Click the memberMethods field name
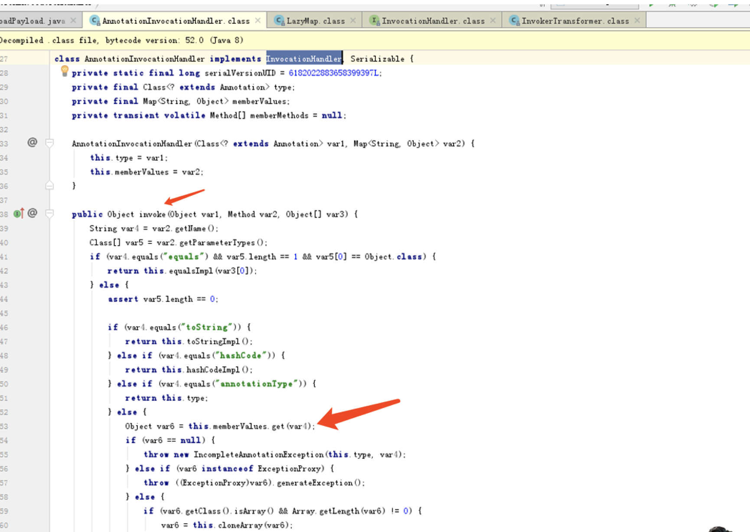 [279, 116]
